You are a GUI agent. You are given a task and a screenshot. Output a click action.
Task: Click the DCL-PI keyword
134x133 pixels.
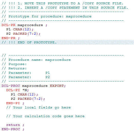[13, 90]
